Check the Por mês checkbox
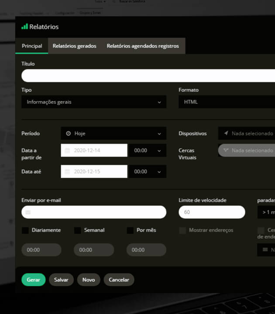 click(x=130, y=230)
